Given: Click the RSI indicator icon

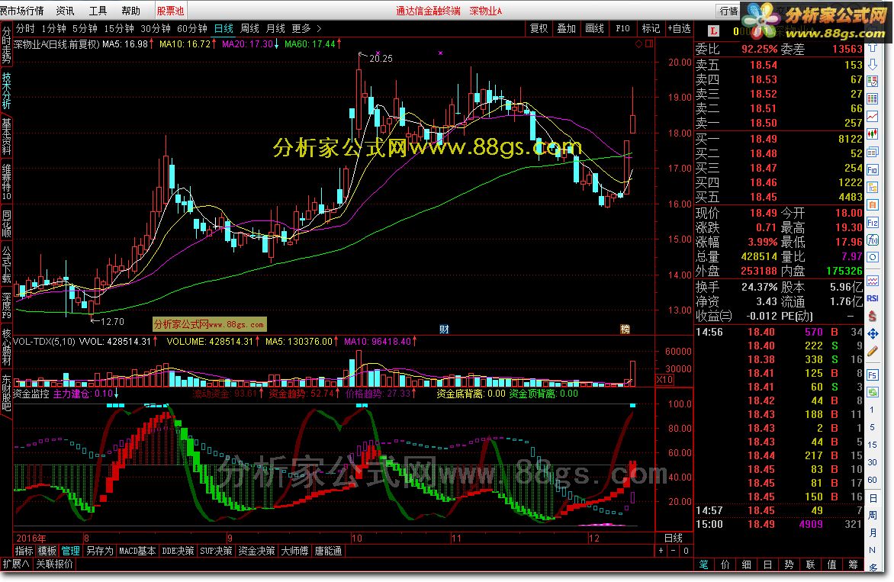Looking at the screenshot, I should click(873, 298).
